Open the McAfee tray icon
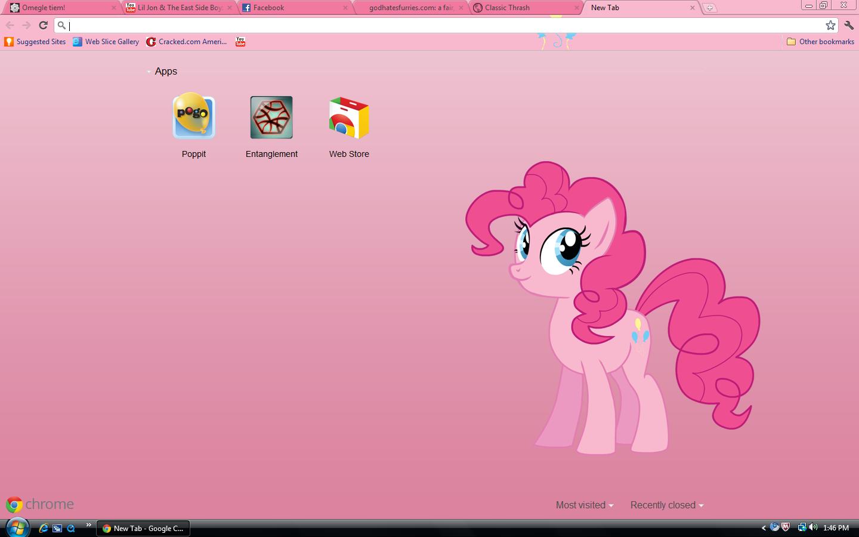859x537 pixels. [x=786, y=527]
